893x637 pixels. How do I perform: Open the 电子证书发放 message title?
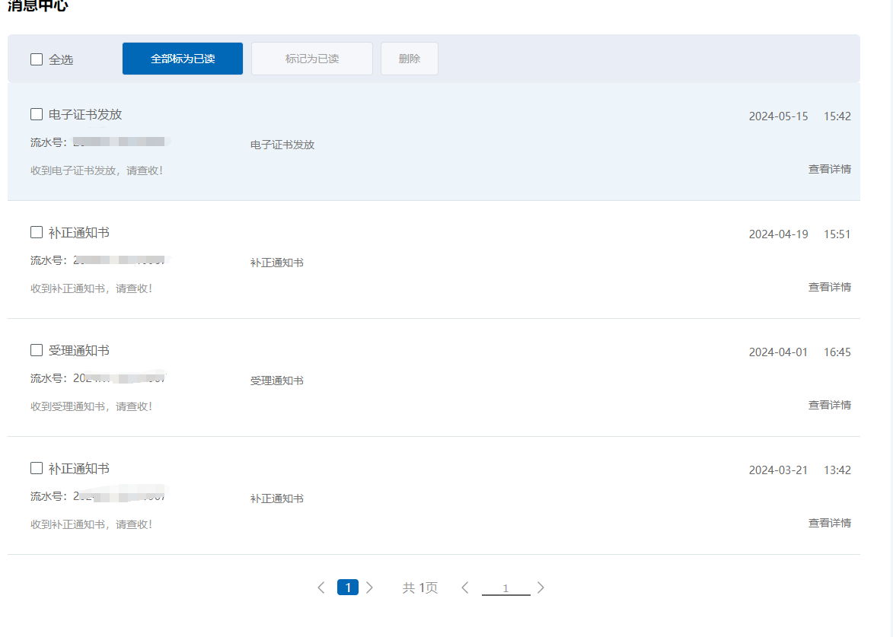coord(85,114)
